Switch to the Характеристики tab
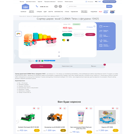This screenshot has width=135, height=134. tap(67, 66)
